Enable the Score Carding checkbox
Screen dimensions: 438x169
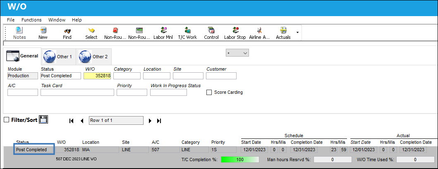tap(209, 92)
